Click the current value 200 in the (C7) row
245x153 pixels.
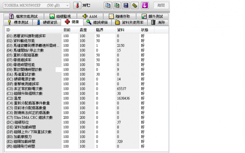click(x=66, y=117)
